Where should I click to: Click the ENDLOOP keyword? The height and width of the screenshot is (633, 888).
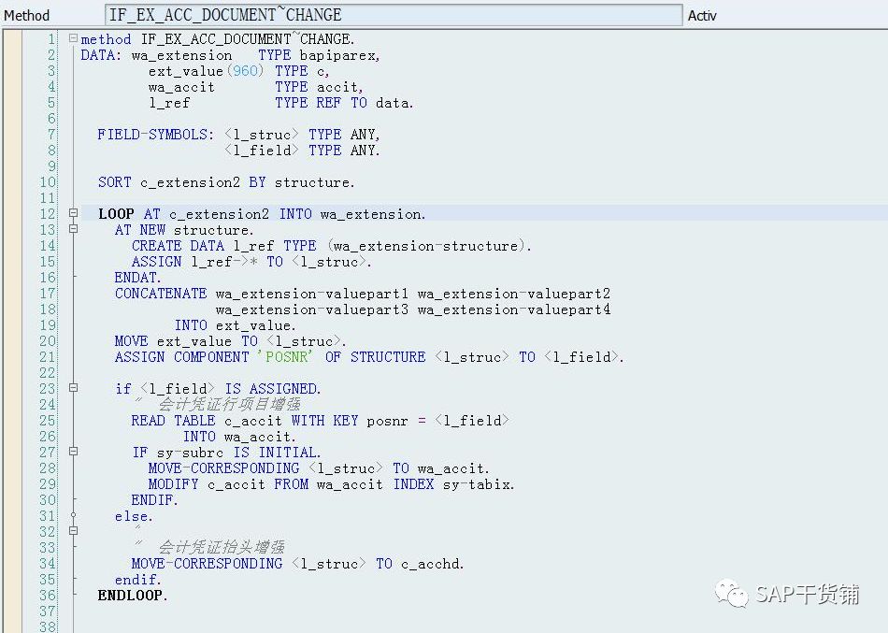point(131,595)
